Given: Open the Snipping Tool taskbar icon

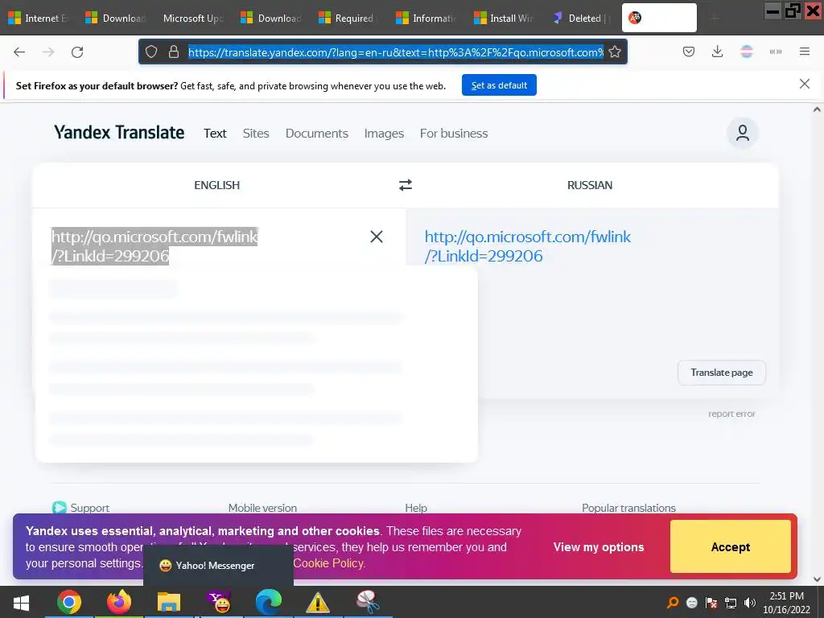Looking at the screenshot, I should 368,602.
